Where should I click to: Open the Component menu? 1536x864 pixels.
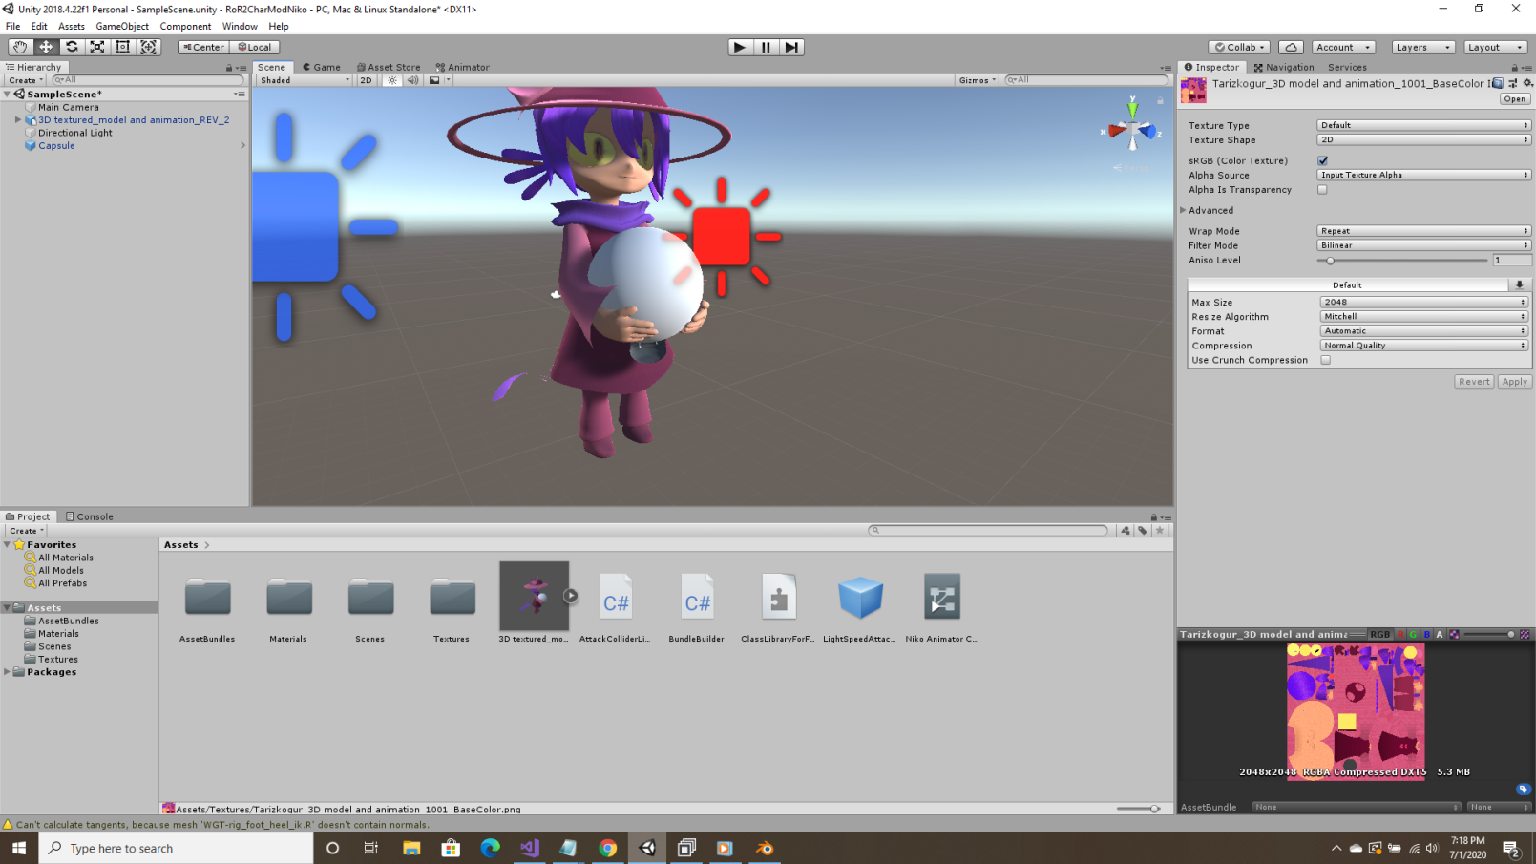(x=185, y=26)
